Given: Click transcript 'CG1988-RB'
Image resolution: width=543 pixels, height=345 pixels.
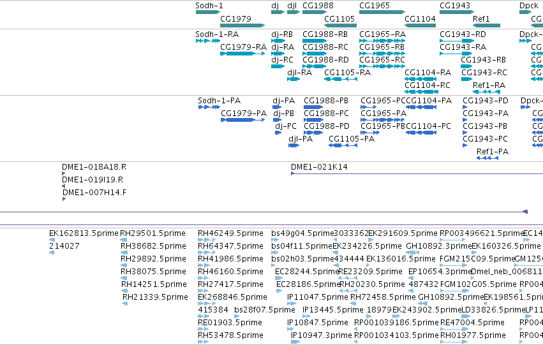Looking at the screenshot, I should click(x=325, y=34).
